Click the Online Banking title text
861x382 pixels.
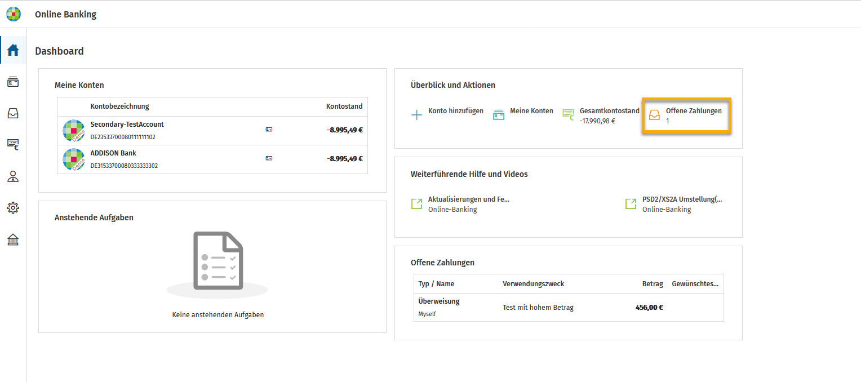pyautogui.click(x=65, y=14)
